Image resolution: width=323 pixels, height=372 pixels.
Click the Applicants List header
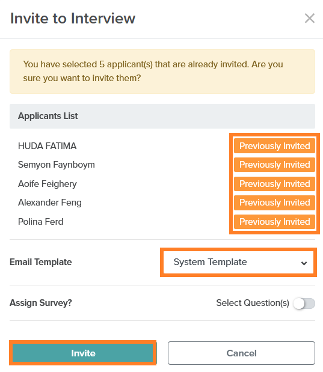[162, 116]
